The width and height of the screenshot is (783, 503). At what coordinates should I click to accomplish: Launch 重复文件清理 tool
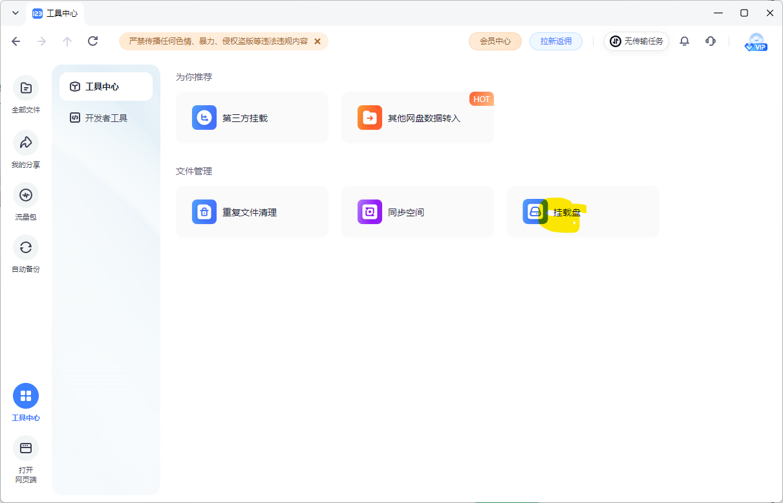252,212
